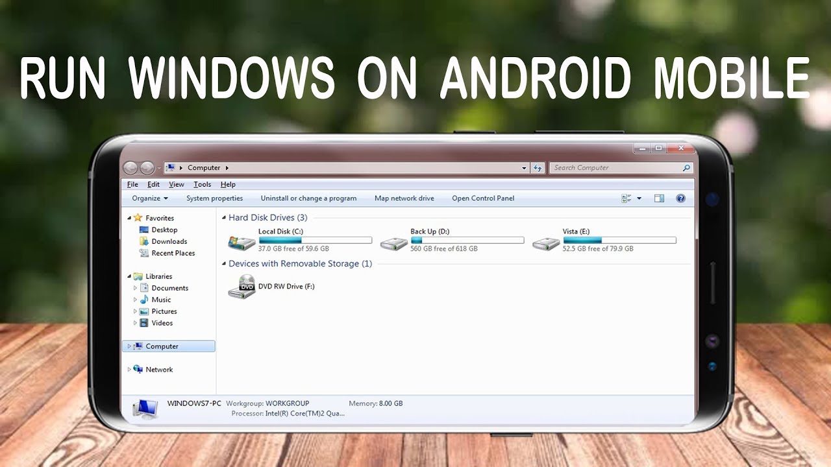Open the address bar history dropdown
The image size is (831, 467).
pyautogui.click(x=525, y=168)
